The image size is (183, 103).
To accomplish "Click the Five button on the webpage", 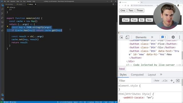I will click(134, 20).
